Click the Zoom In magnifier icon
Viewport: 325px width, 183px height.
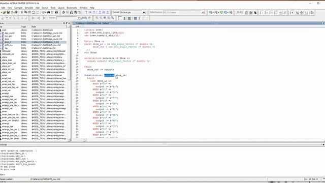pos(97,18)
